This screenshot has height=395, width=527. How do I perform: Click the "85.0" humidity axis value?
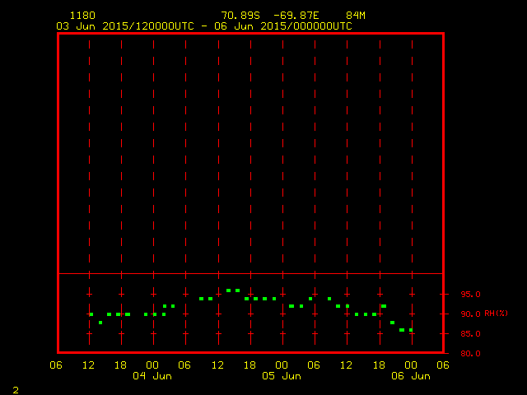pyautogui.click(x=470, y=334)
